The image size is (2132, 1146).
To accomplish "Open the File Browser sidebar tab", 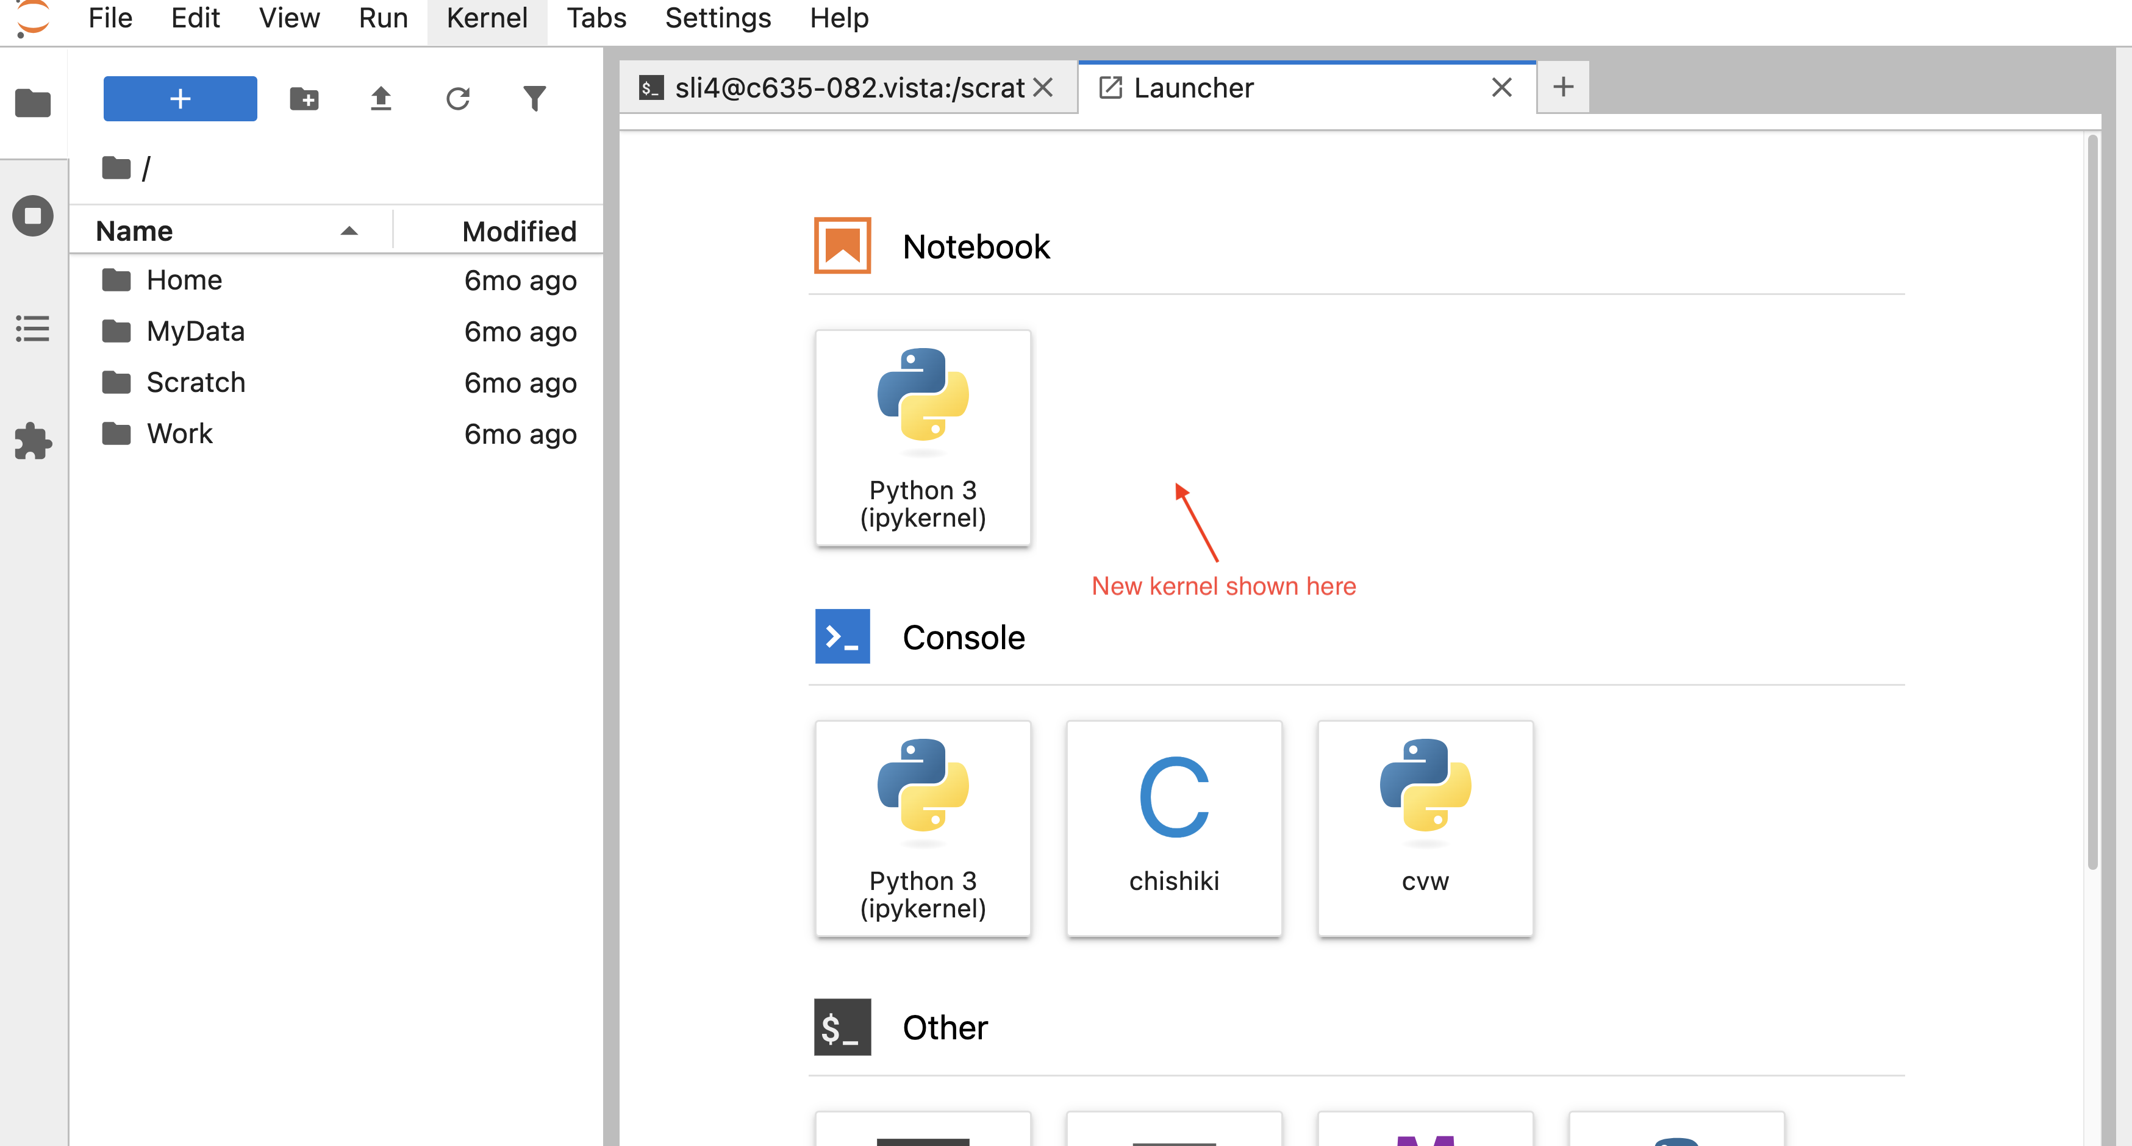I will pos(33,104).
